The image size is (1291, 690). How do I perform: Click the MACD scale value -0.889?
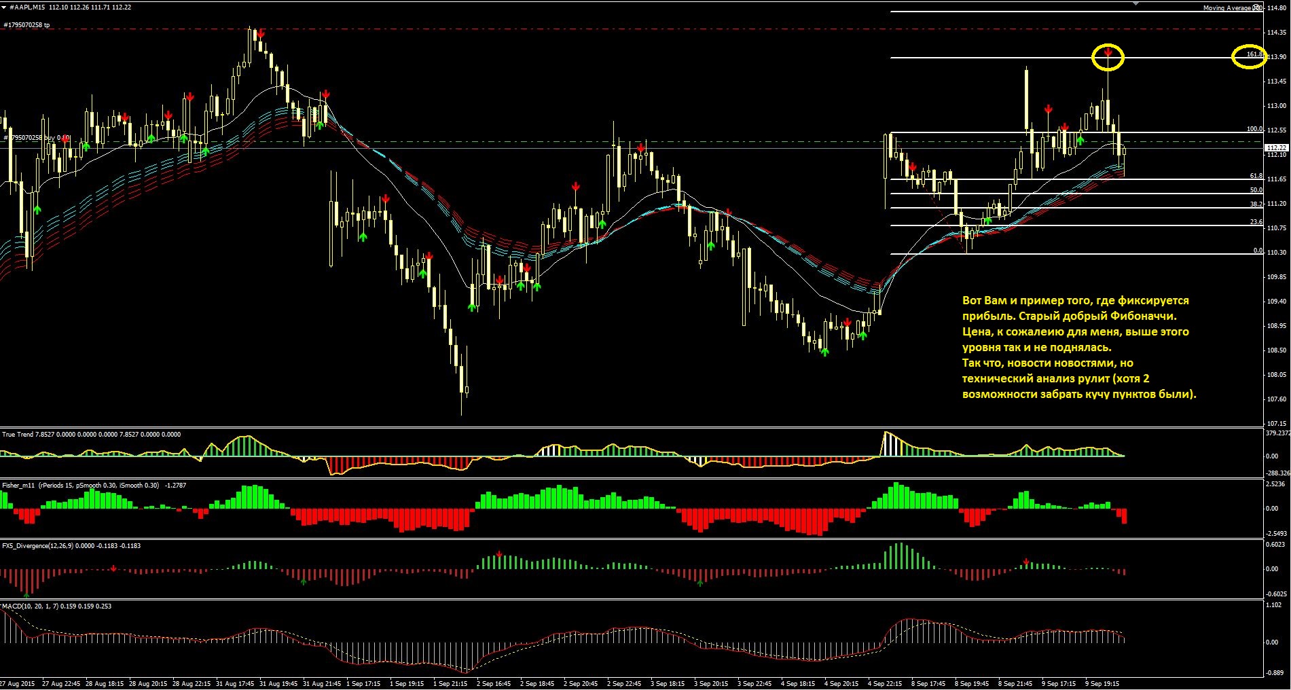point(1274,673)
